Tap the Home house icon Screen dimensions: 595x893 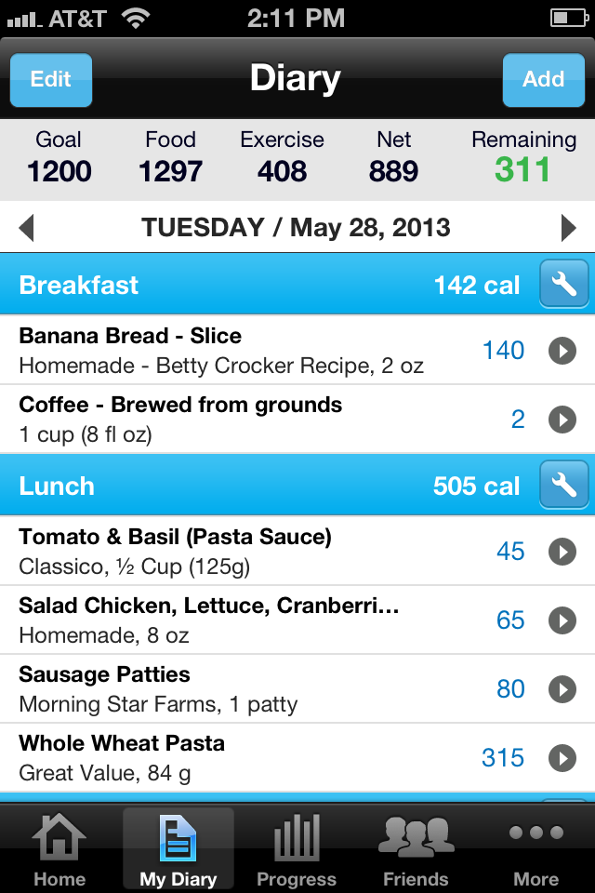[59, 836]
